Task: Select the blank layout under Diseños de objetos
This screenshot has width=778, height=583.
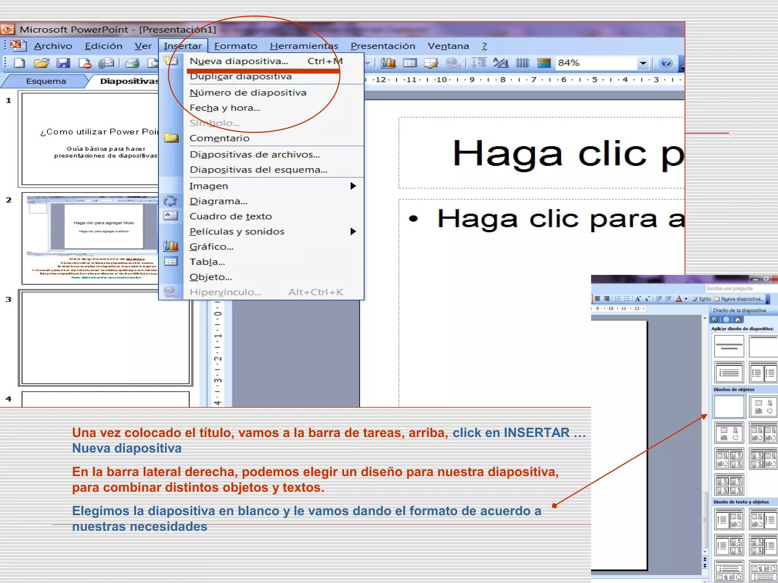Action: coord(729,407)
